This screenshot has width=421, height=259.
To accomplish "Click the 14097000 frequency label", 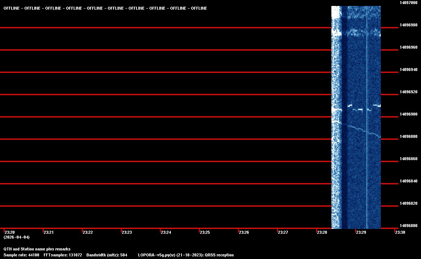I will click(408, 3).
